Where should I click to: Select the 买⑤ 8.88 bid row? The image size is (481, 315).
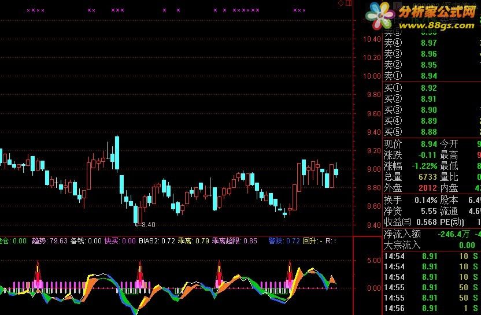click(432, 132)
